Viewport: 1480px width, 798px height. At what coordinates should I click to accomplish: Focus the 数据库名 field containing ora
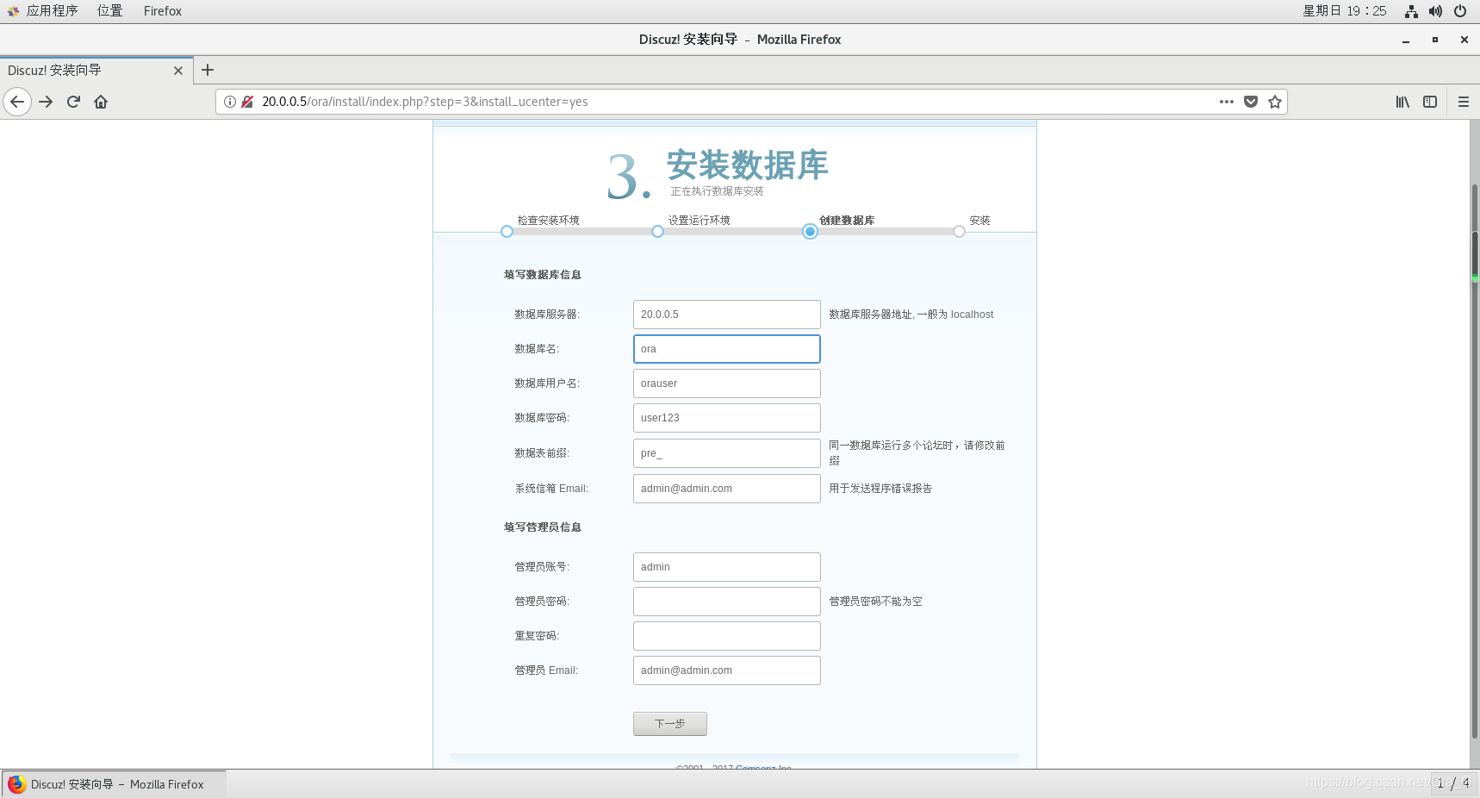click(727, 349)
